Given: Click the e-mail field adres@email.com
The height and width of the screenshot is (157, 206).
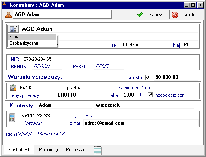Looking at the screenshot, I should tap(141, 123).
